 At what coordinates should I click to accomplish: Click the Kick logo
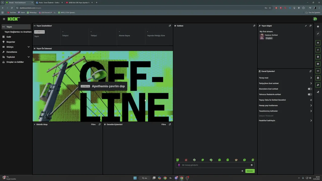[14, 19]
